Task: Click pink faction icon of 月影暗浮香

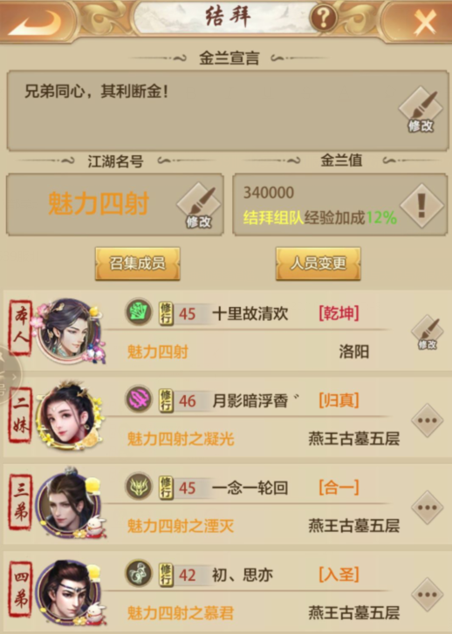Action: pyautogui.click(x=139, y=399)
